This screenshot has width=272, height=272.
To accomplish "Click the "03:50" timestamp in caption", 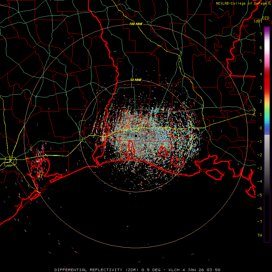I will (214, 270).
